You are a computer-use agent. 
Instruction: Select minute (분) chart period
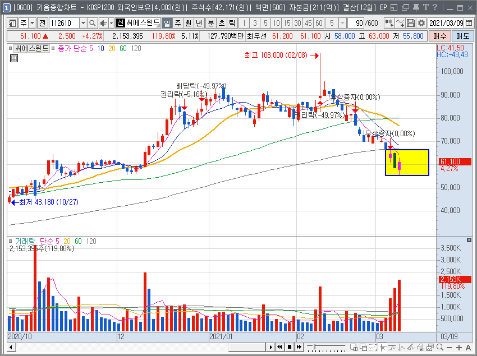point(211,23)
